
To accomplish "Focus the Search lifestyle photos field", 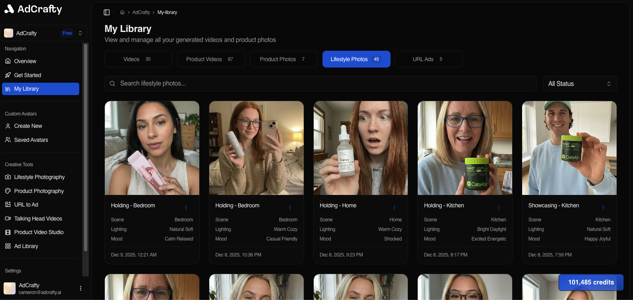I will (321, 83).
